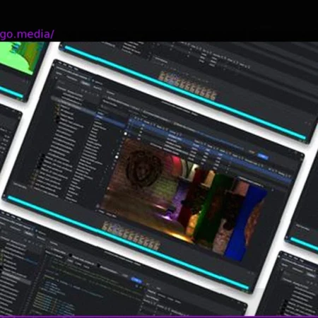318x318 pixels.
Task: Click the cyan progress bar in center window
Action: pos(128,242)
